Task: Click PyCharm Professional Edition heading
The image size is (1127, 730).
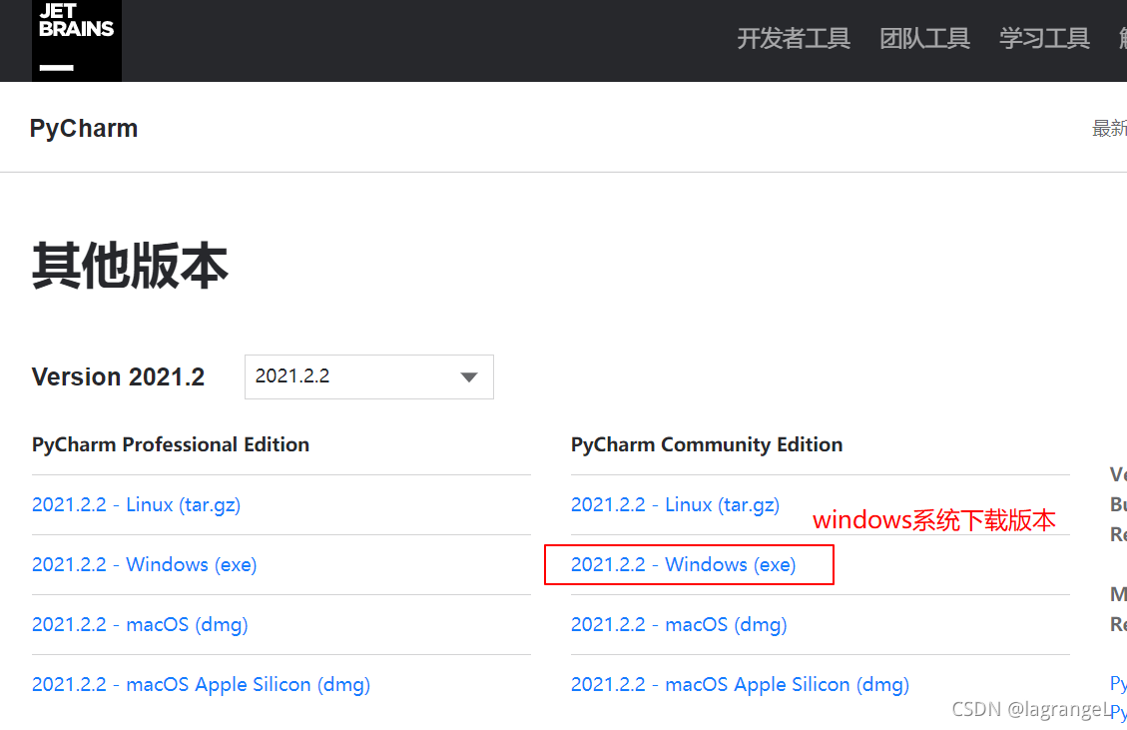Action: pos(171,444)
